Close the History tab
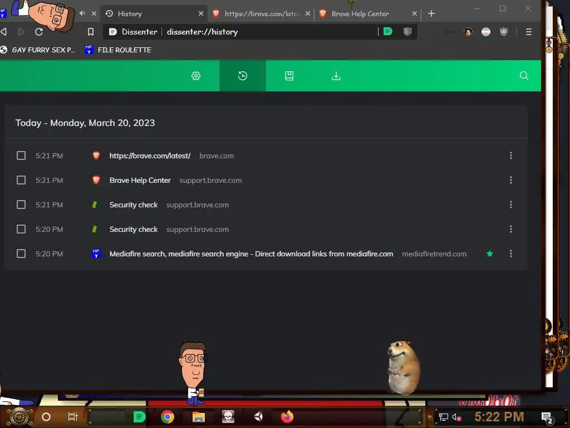The image size is (570, 428). pos(200,13)
